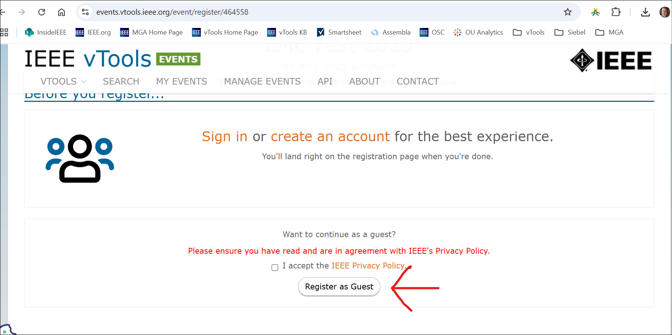Screen dimensions: 672x335
Task: Open the IEEE Privacy Policy link
Action: point(368,265)
